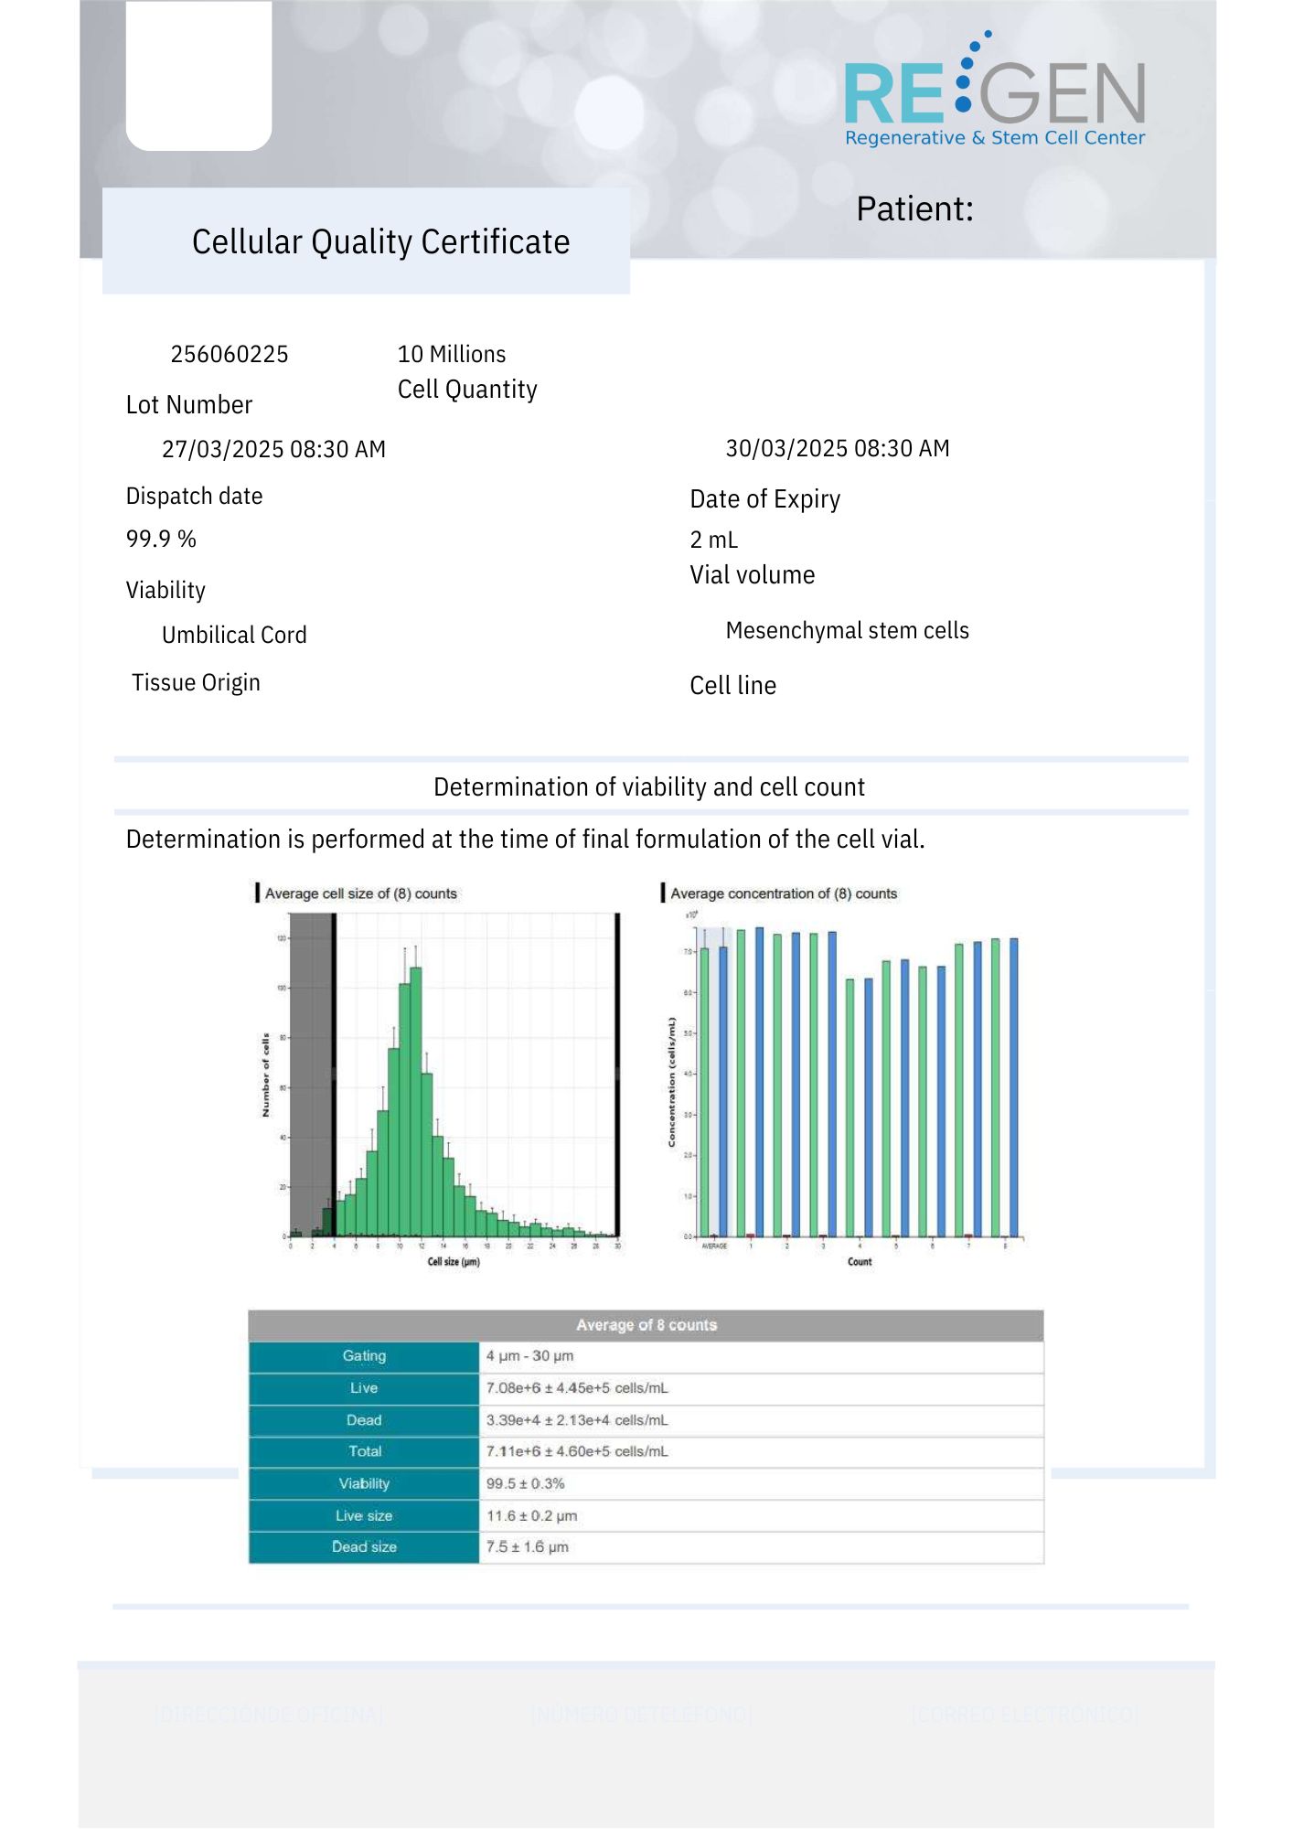Click the 'Count' axis label under bar chart
1293x1829 pixels.
click(x=860, y=1262)
